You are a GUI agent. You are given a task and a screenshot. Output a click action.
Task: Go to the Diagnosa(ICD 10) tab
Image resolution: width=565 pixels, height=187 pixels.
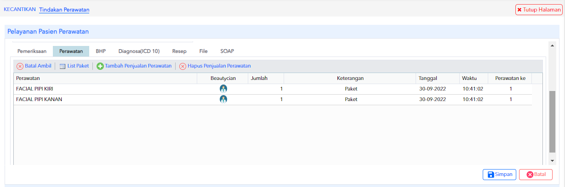pos(139,51)
